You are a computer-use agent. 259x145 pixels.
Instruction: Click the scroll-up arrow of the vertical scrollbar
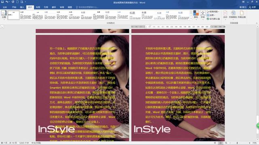257,26
